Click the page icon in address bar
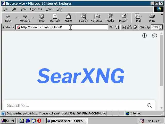This screenshot has width=165, height=124. (x=18, y=27)
